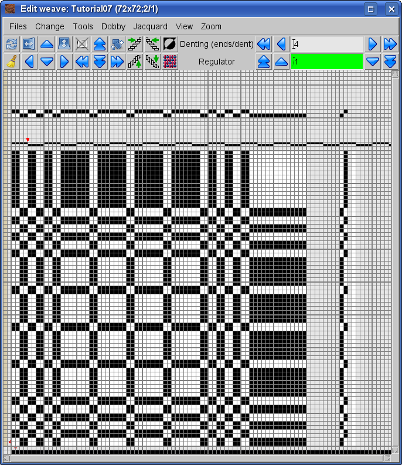Click the vertical flip icon
This screenshot has width=402, height=465.
pyautogui.click(x=64, y=44)
